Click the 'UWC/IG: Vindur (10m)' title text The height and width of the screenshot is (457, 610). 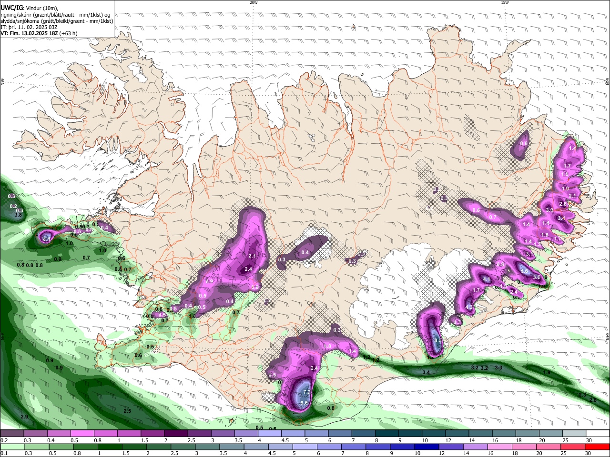tap(30, 8)
